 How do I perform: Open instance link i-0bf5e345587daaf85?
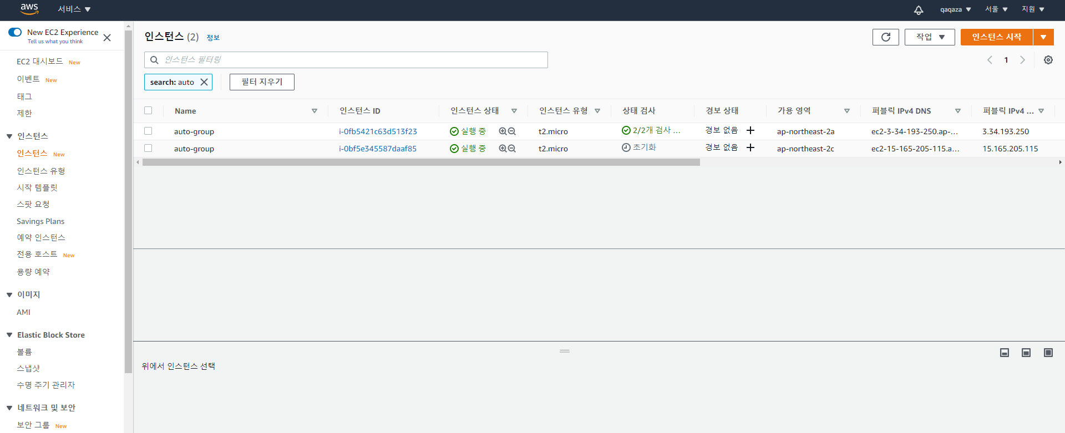[x=377, y=149]
